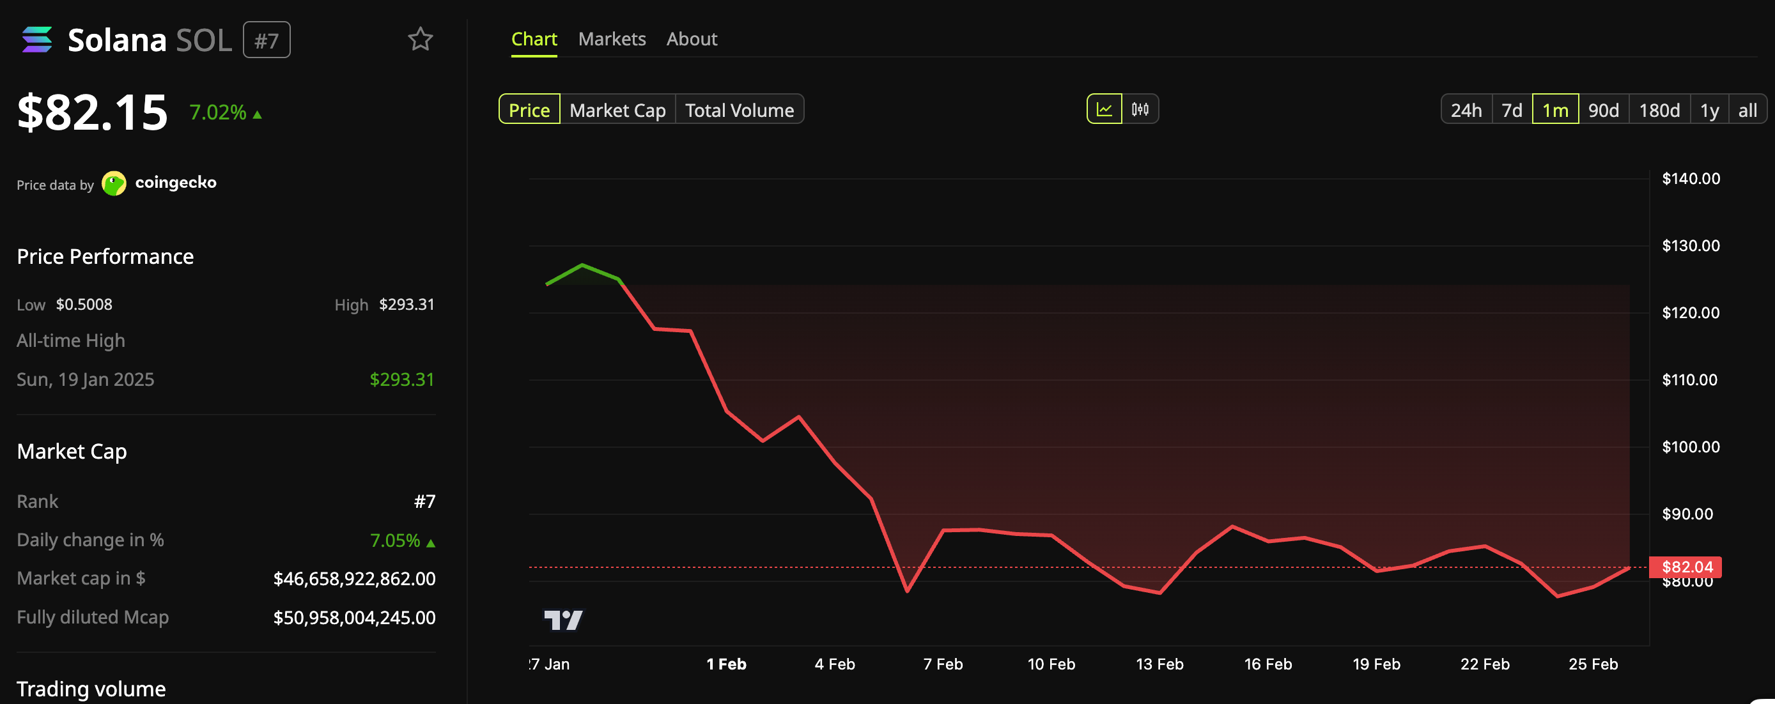This screenshot has height=704, width=1775.
Task: Switch to candlestick chart view
Action: tap(1139, 108)
